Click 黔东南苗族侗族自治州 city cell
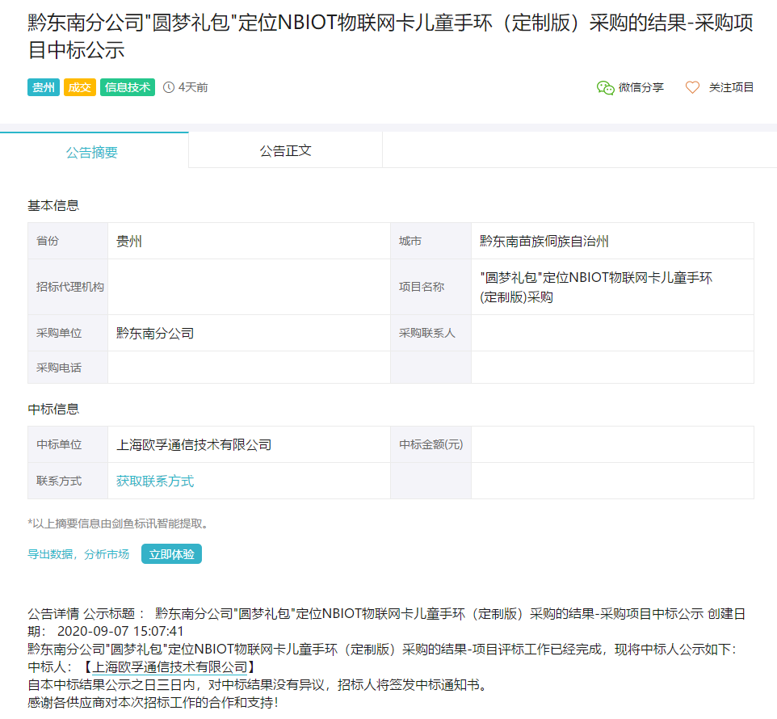 tap(612, 241)
